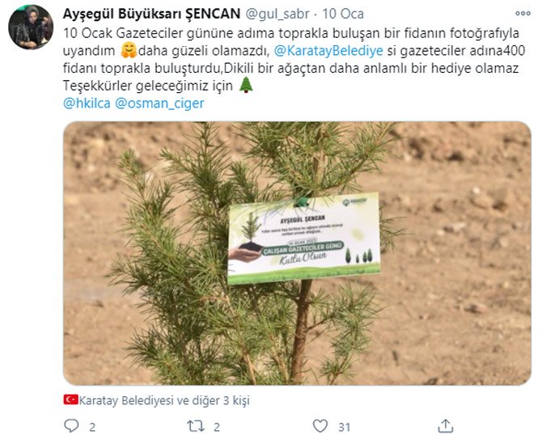Click the author name Ayşegül Büyüksarı ŞENCAN
Screen dimensions: 542x435
tap(151, 14)
